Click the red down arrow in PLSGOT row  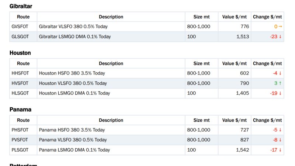click(280, 150)
